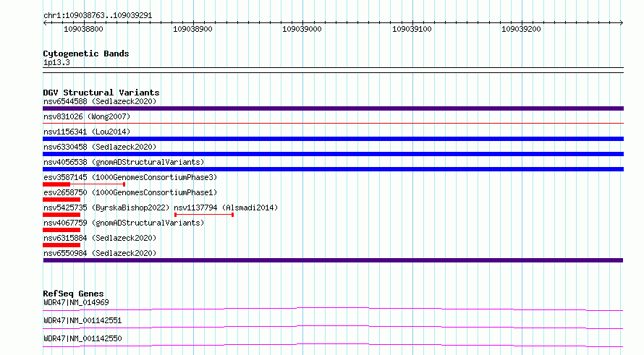The image size is (644, 355).
Task: Click the blue bar under nsv6330458
Action: [x=333, y=154]
